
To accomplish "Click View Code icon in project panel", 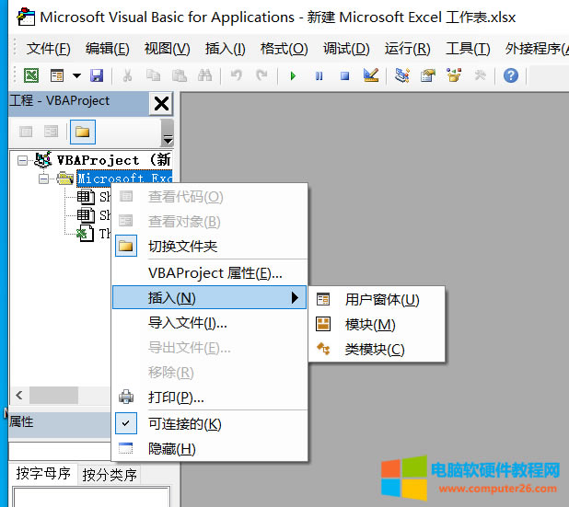I will pyautogui.click(x=26, y=132).
